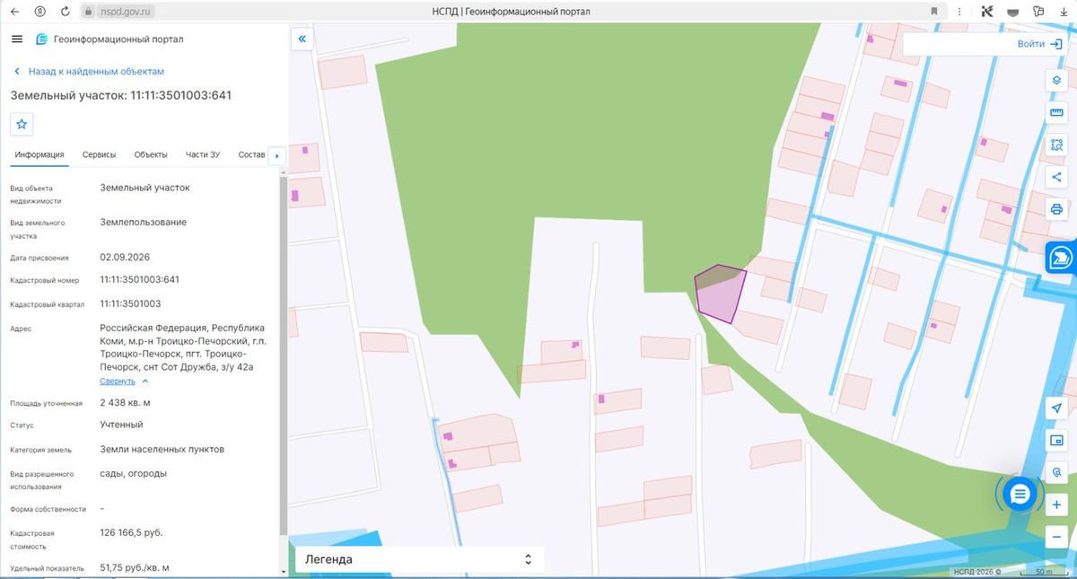Click the date value 02.09.2026

[x=125, y=257]
